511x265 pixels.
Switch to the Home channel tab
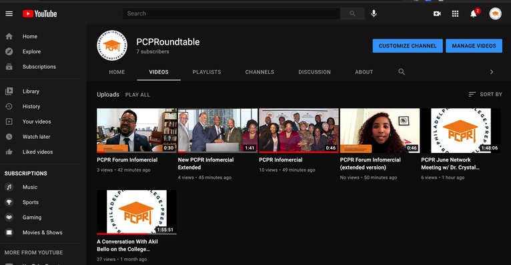pos(117,72)
